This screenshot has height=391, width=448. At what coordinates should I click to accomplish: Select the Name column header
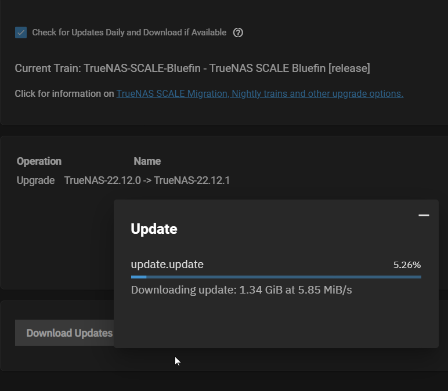[147, 161]
